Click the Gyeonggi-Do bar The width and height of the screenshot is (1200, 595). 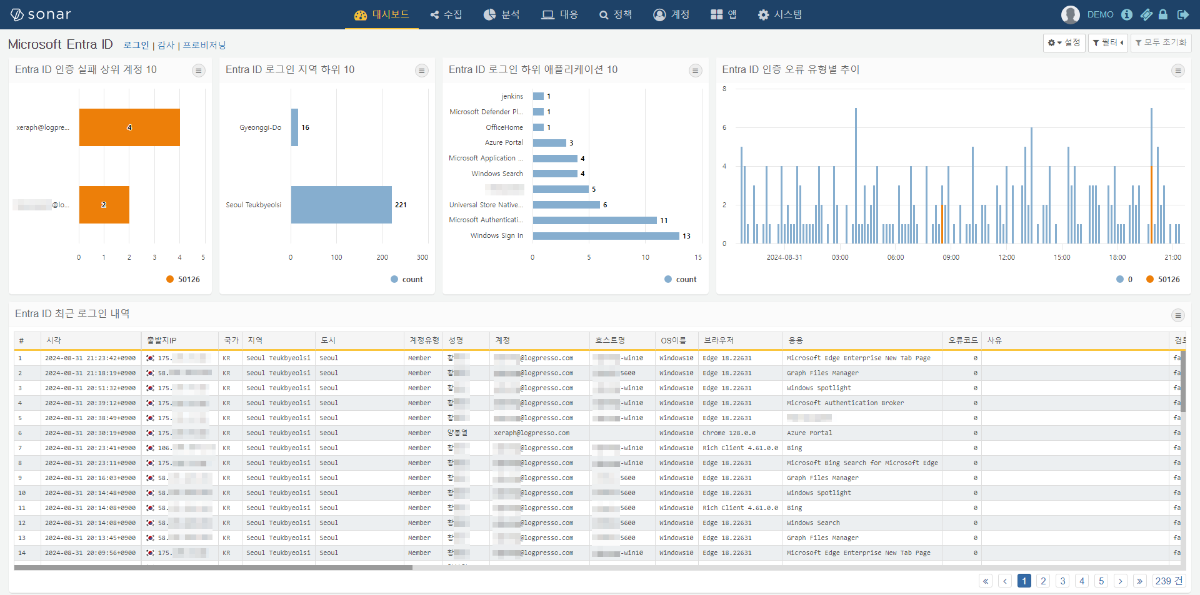tap(294, 127)
